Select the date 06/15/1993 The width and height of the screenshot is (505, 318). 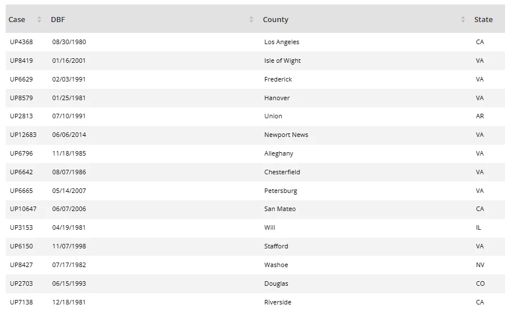pos(69,283)
